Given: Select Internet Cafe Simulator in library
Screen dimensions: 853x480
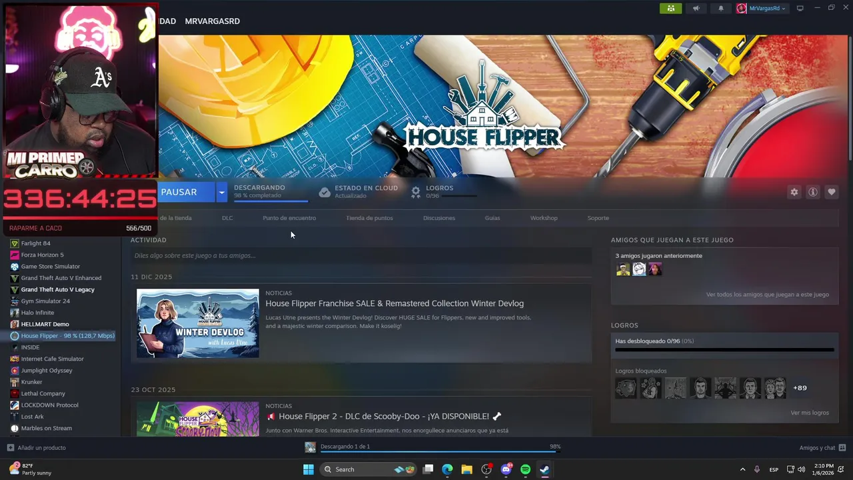Looking at the screenshot, I should (x=52, y=359).
